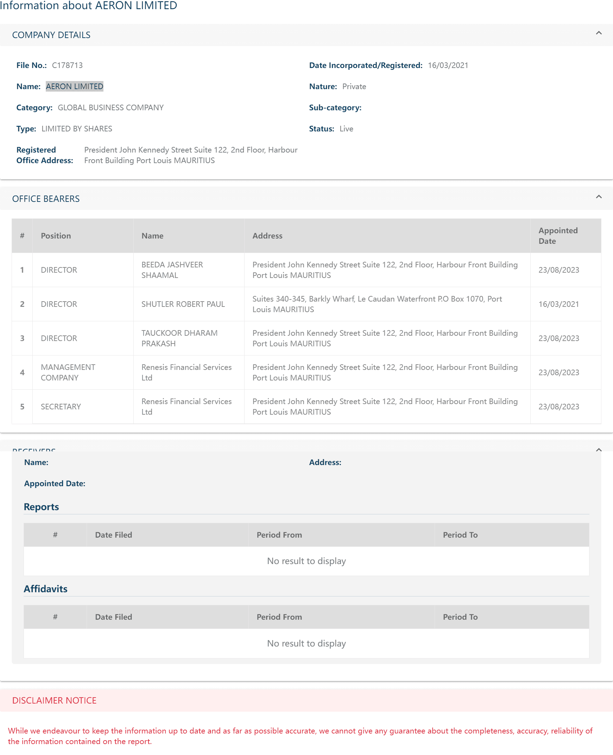
Task: Click Renesis Financial Services Ltd in secretary row
Action: pos(187,407)
